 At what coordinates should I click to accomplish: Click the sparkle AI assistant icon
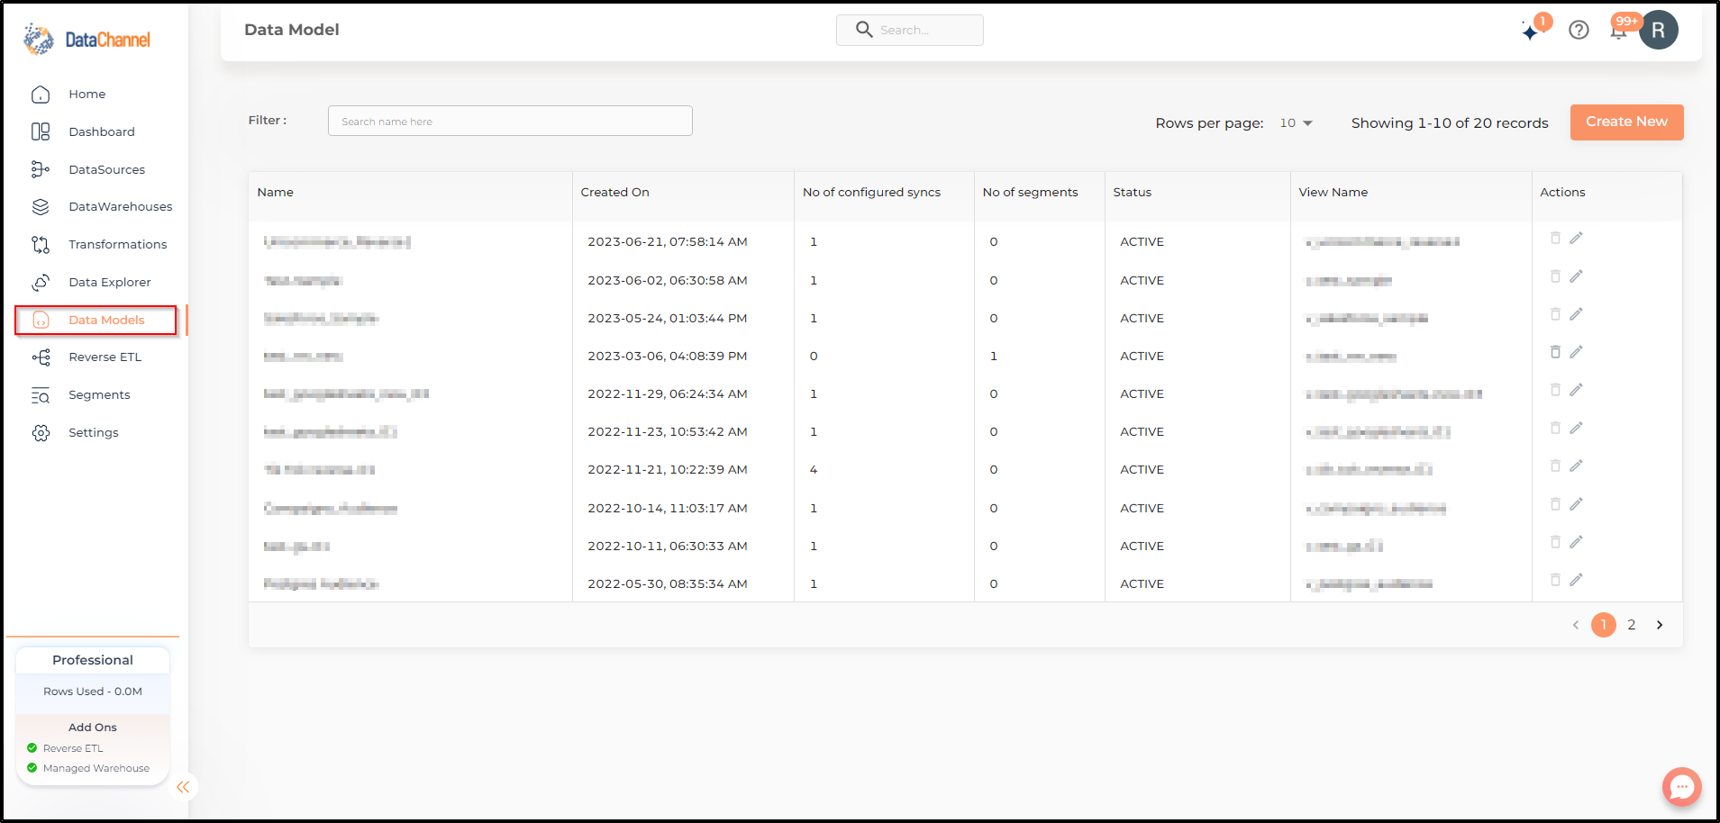coord(1531,32)
